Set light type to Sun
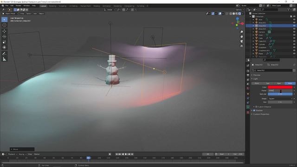 point(268,83)
